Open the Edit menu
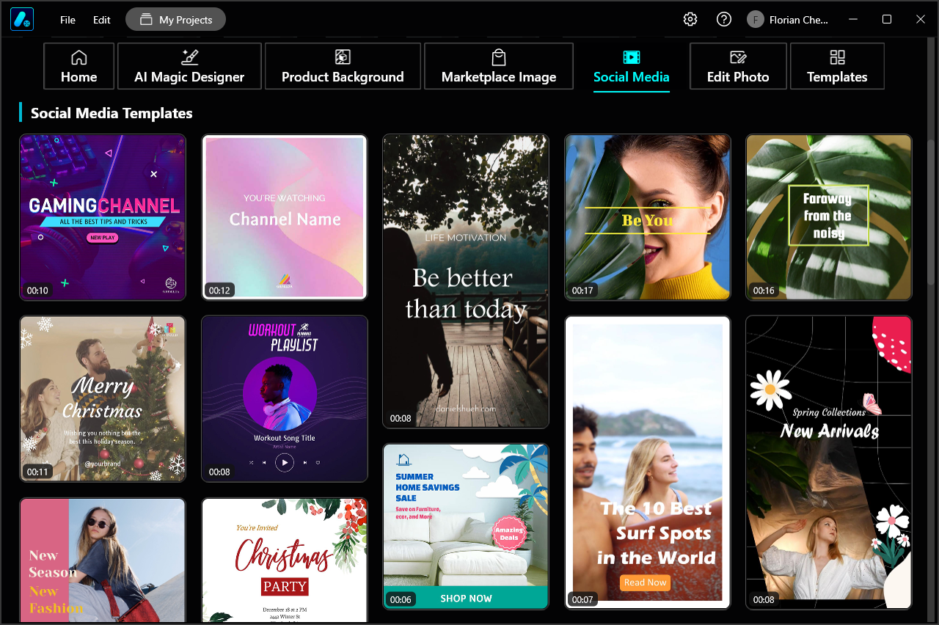This screenshot has height=625, width=939. 101,20
